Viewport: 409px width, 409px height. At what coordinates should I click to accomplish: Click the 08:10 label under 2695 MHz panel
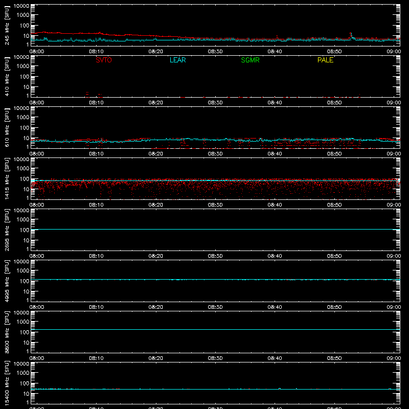(x=96, y=256)
